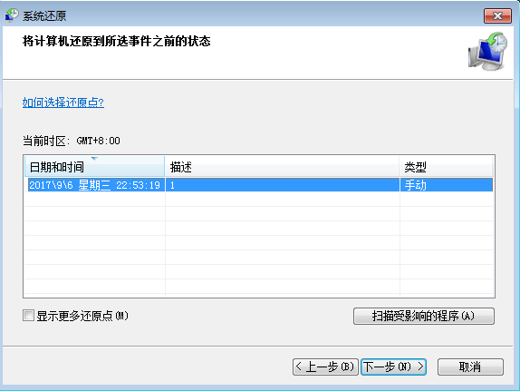The width and height of the screenshot is (520, 391).
Task: Open the 如何选择还原点? help link
Action: 63,103
